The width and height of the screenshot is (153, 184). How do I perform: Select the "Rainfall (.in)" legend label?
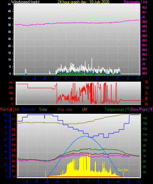coord(9,109)
